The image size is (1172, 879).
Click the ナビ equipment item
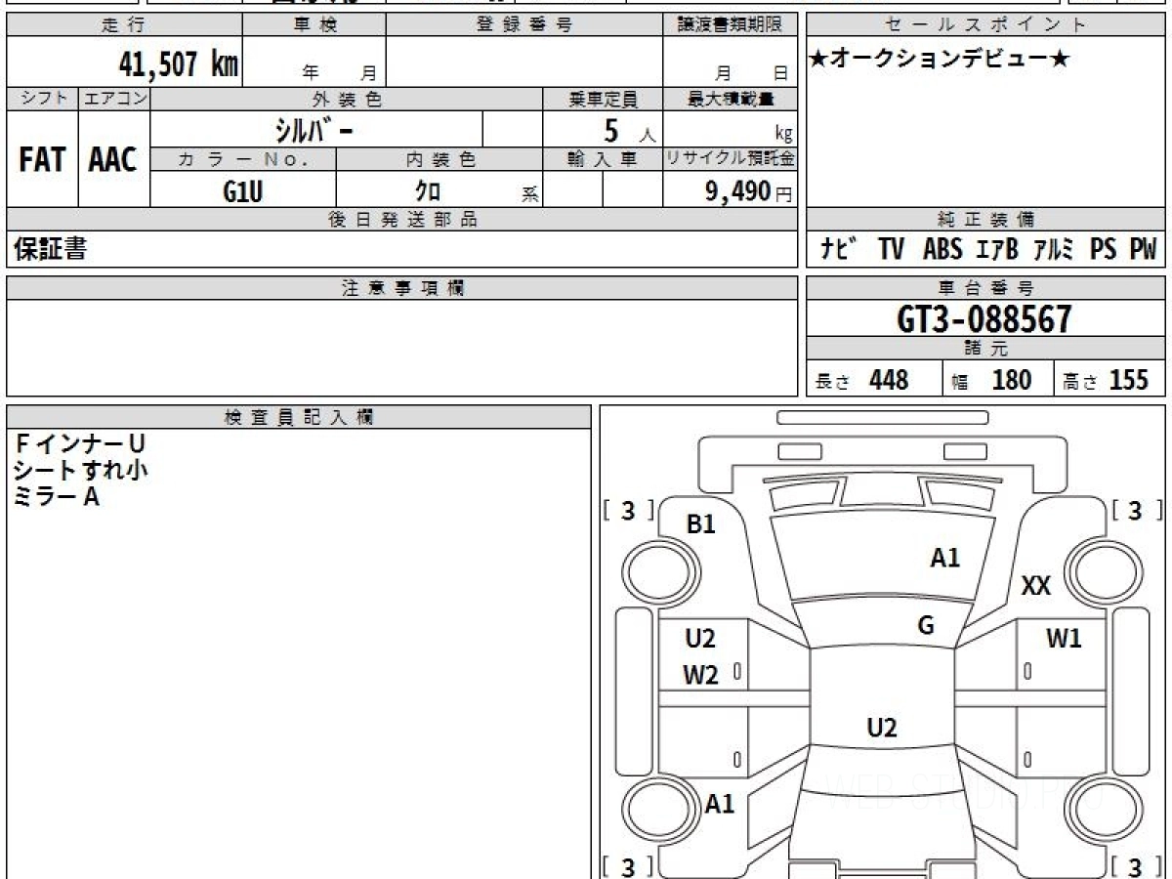point(839,250)
